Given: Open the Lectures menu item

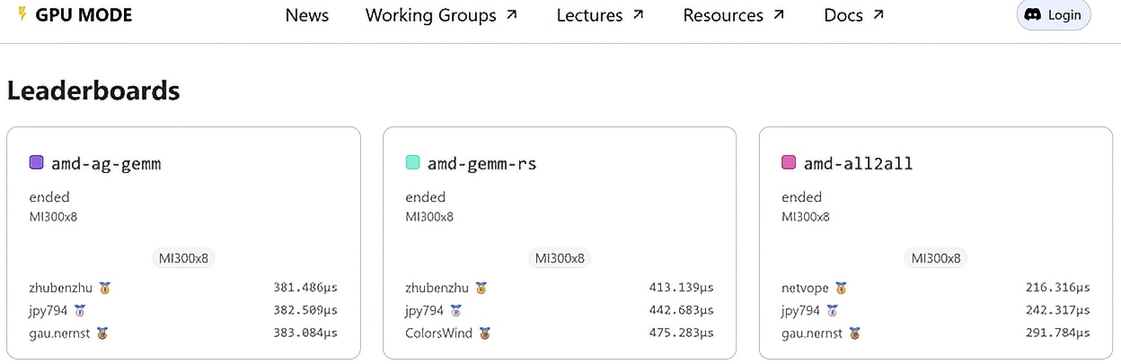Looking at the screenshot, I should pyautogui.click(x=589, y=15).
